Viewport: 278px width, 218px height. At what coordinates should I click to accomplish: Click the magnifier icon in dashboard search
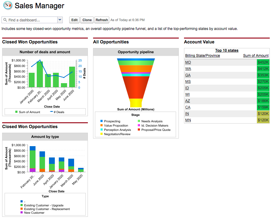click(x=5, y=20)
